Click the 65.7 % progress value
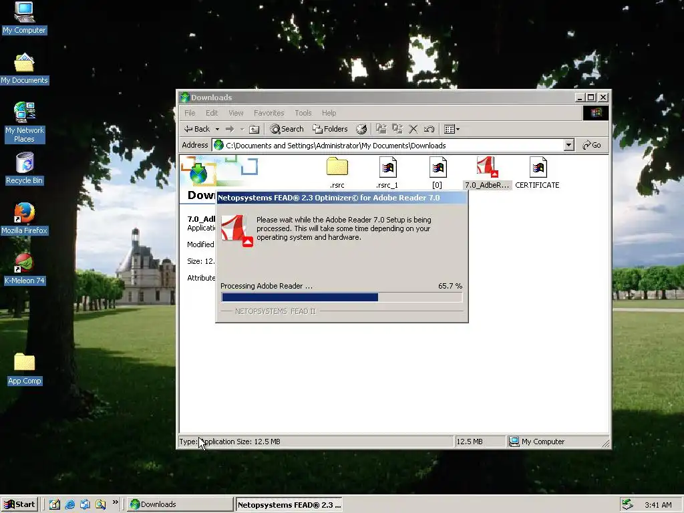The width and height of the screenshot is (684, 513). pyautogui.click(x=450, y=286)
